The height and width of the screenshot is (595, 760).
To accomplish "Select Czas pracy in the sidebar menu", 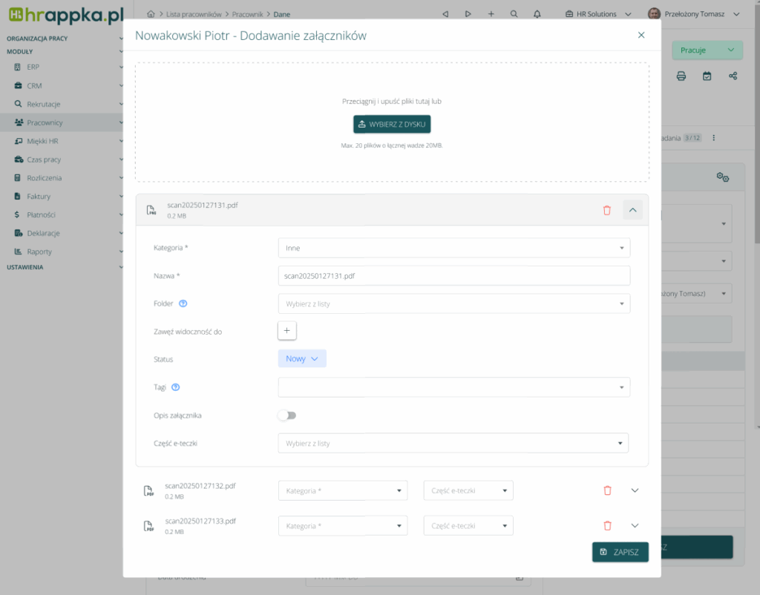I will pos(44,160).
